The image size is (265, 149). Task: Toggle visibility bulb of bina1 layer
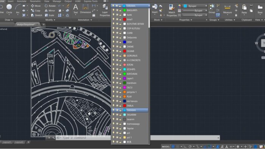point(114,19)
